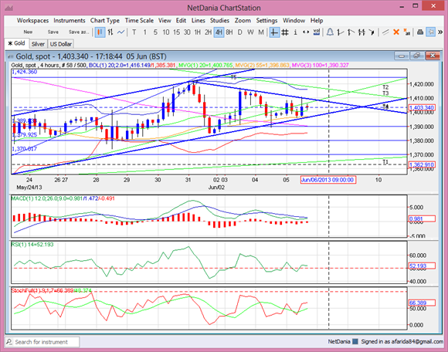Open the Edit menu

click(x=181, y=21)
